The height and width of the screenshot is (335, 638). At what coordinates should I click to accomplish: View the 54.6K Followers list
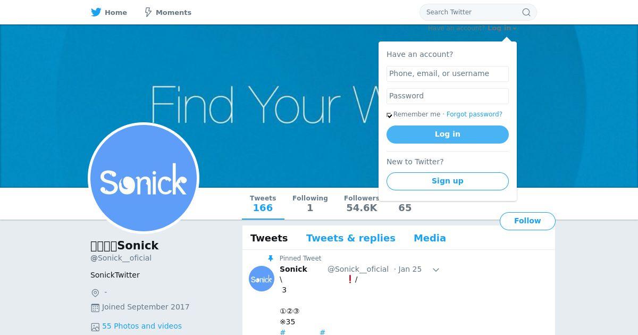pos(362,204)
